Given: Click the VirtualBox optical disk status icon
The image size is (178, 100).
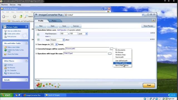Looking at the screenshot, I should (x=148, y=99).
